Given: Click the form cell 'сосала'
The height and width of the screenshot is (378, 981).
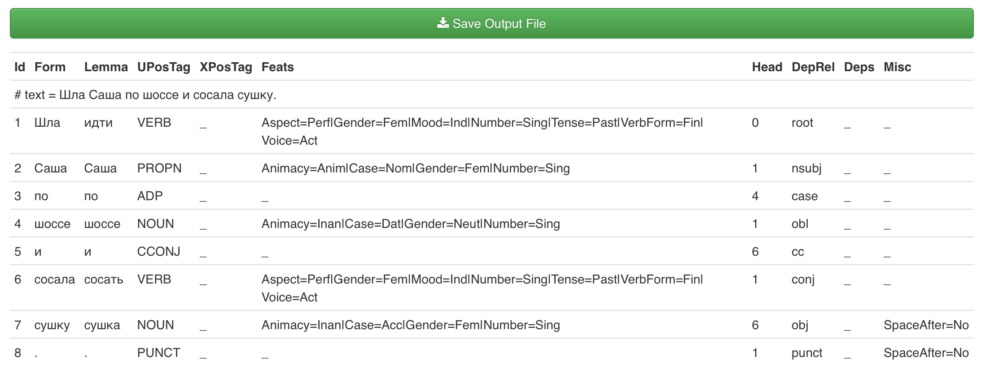Looking at the screenshot, I should [x=55, y=279].
